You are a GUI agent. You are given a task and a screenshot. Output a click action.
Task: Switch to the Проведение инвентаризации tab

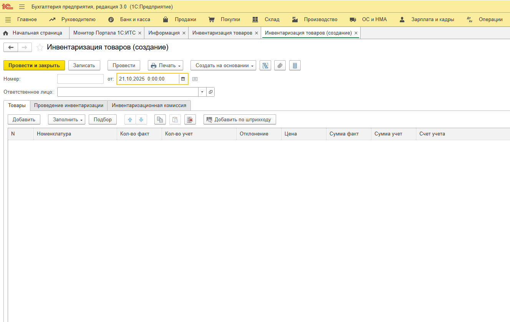[x=69, y=105]
